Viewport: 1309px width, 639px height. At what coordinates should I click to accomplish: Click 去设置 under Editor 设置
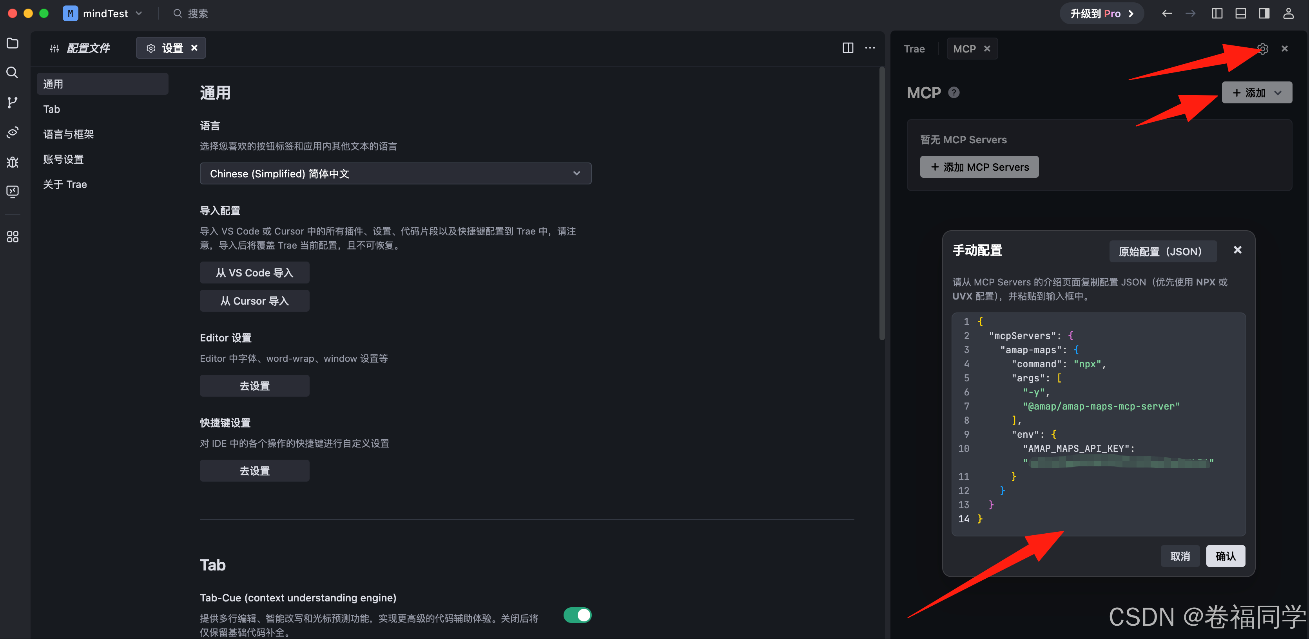(x=254, y=385)
